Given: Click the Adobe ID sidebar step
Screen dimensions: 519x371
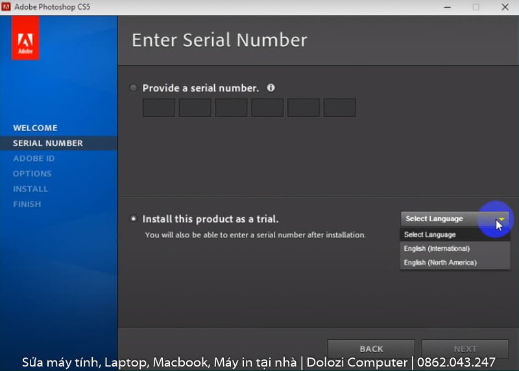Looking at the screenshot, I should 34,158.
